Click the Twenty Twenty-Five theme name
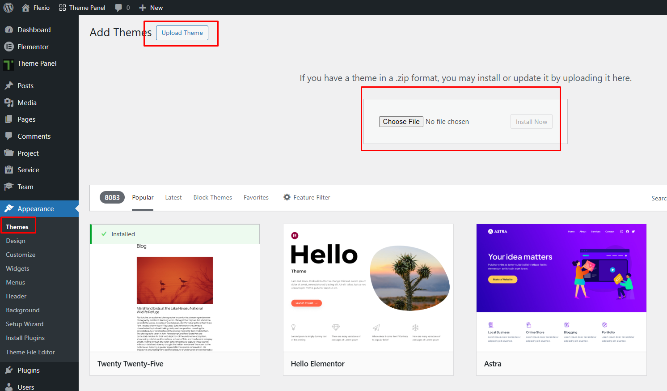 click(130, 364)
